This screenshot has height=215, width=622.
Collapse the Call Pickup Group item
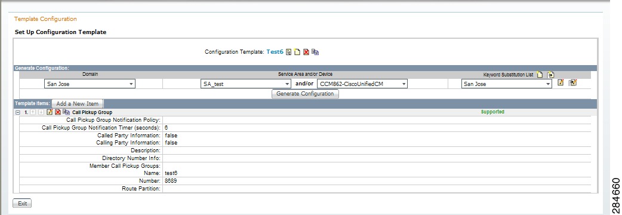[17, 112]
